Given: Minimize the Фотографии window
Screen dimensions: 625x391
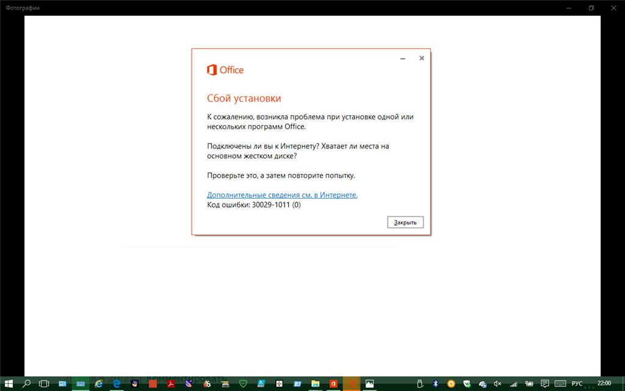Looking at the screenshot, I should pyautogui.click(x=569, y=7).
